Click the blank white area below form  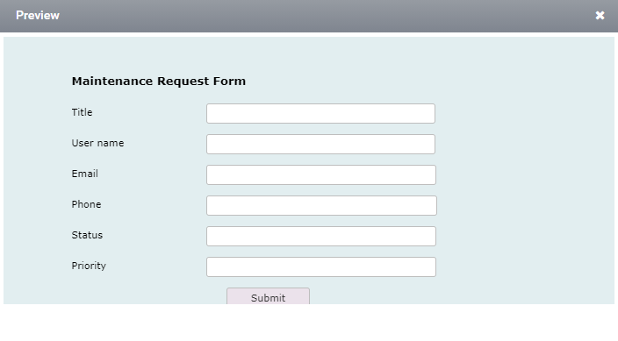309,323
